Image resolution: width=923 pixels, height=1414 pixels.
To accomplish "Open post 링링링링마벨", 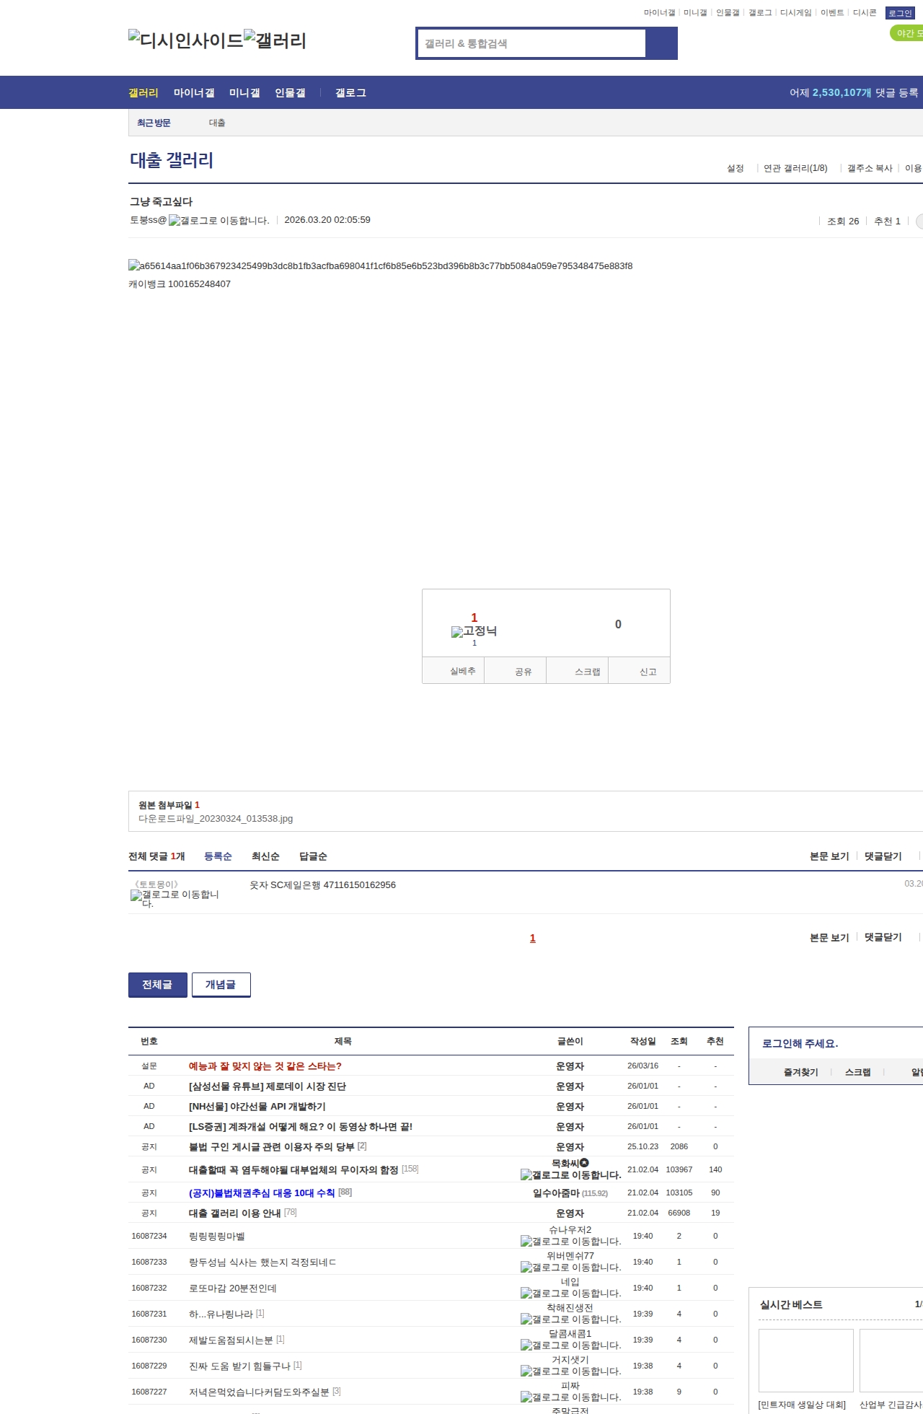I will click(x=217, y=1237).
